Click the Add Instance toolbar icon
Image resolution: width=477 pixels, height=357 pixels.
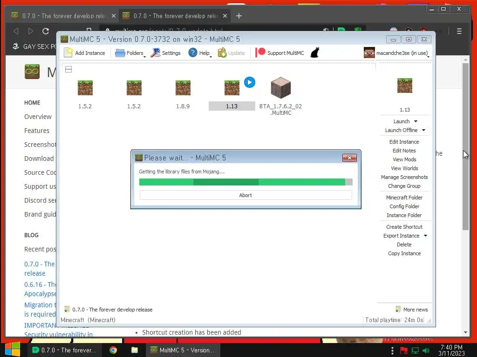pos(68,53)
